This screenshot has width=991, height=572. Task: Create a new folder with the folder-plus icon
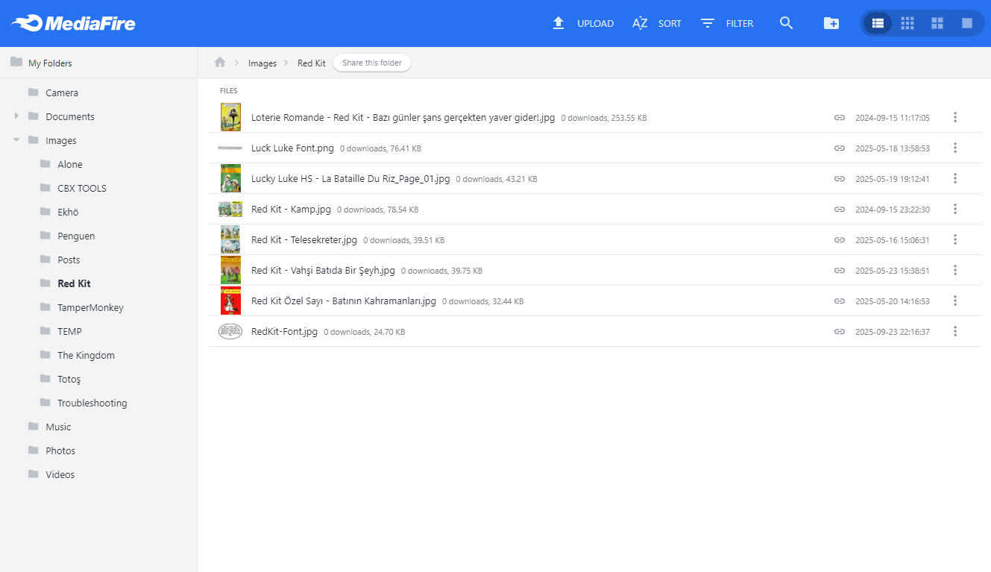point(831,23)
